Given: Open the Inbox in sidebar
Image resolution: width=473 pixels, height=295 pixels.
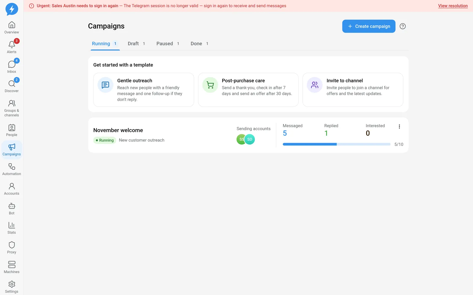Looking at the screenshot, I should click(x=12, y=67).
